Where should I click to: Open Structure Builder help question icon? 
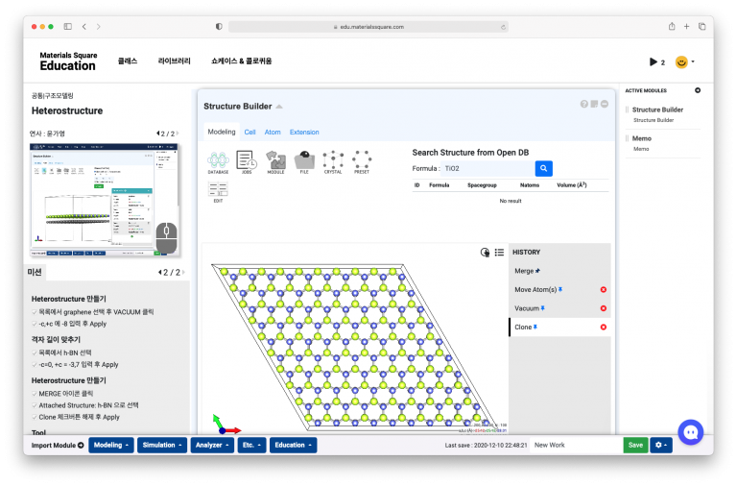[x=583, y=104]
